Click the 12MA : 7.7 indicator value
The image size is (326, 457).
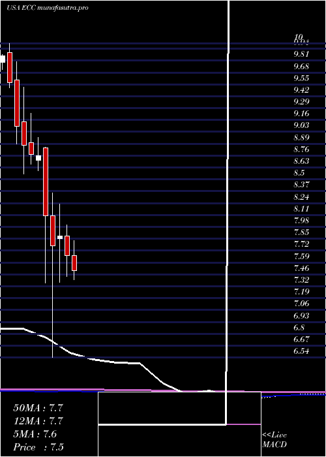[38, 421]
